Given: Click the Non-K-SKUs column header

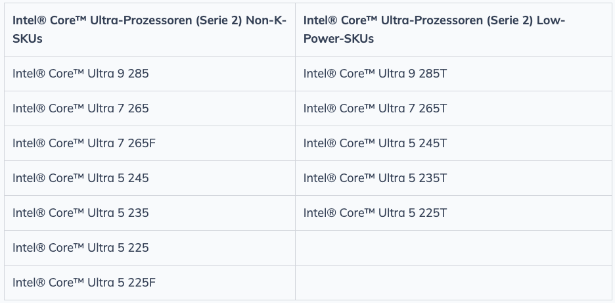Looking at the screenshot, I should click(149, 30).
